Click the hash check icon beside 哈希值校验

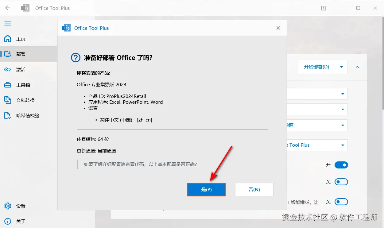point(8,115)
